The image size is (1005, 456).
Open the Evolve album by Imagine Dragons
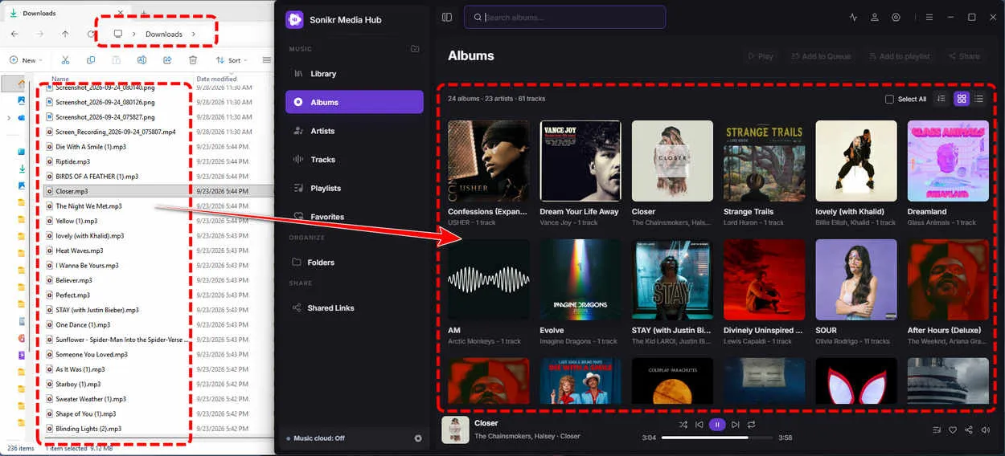coord(580,280)
